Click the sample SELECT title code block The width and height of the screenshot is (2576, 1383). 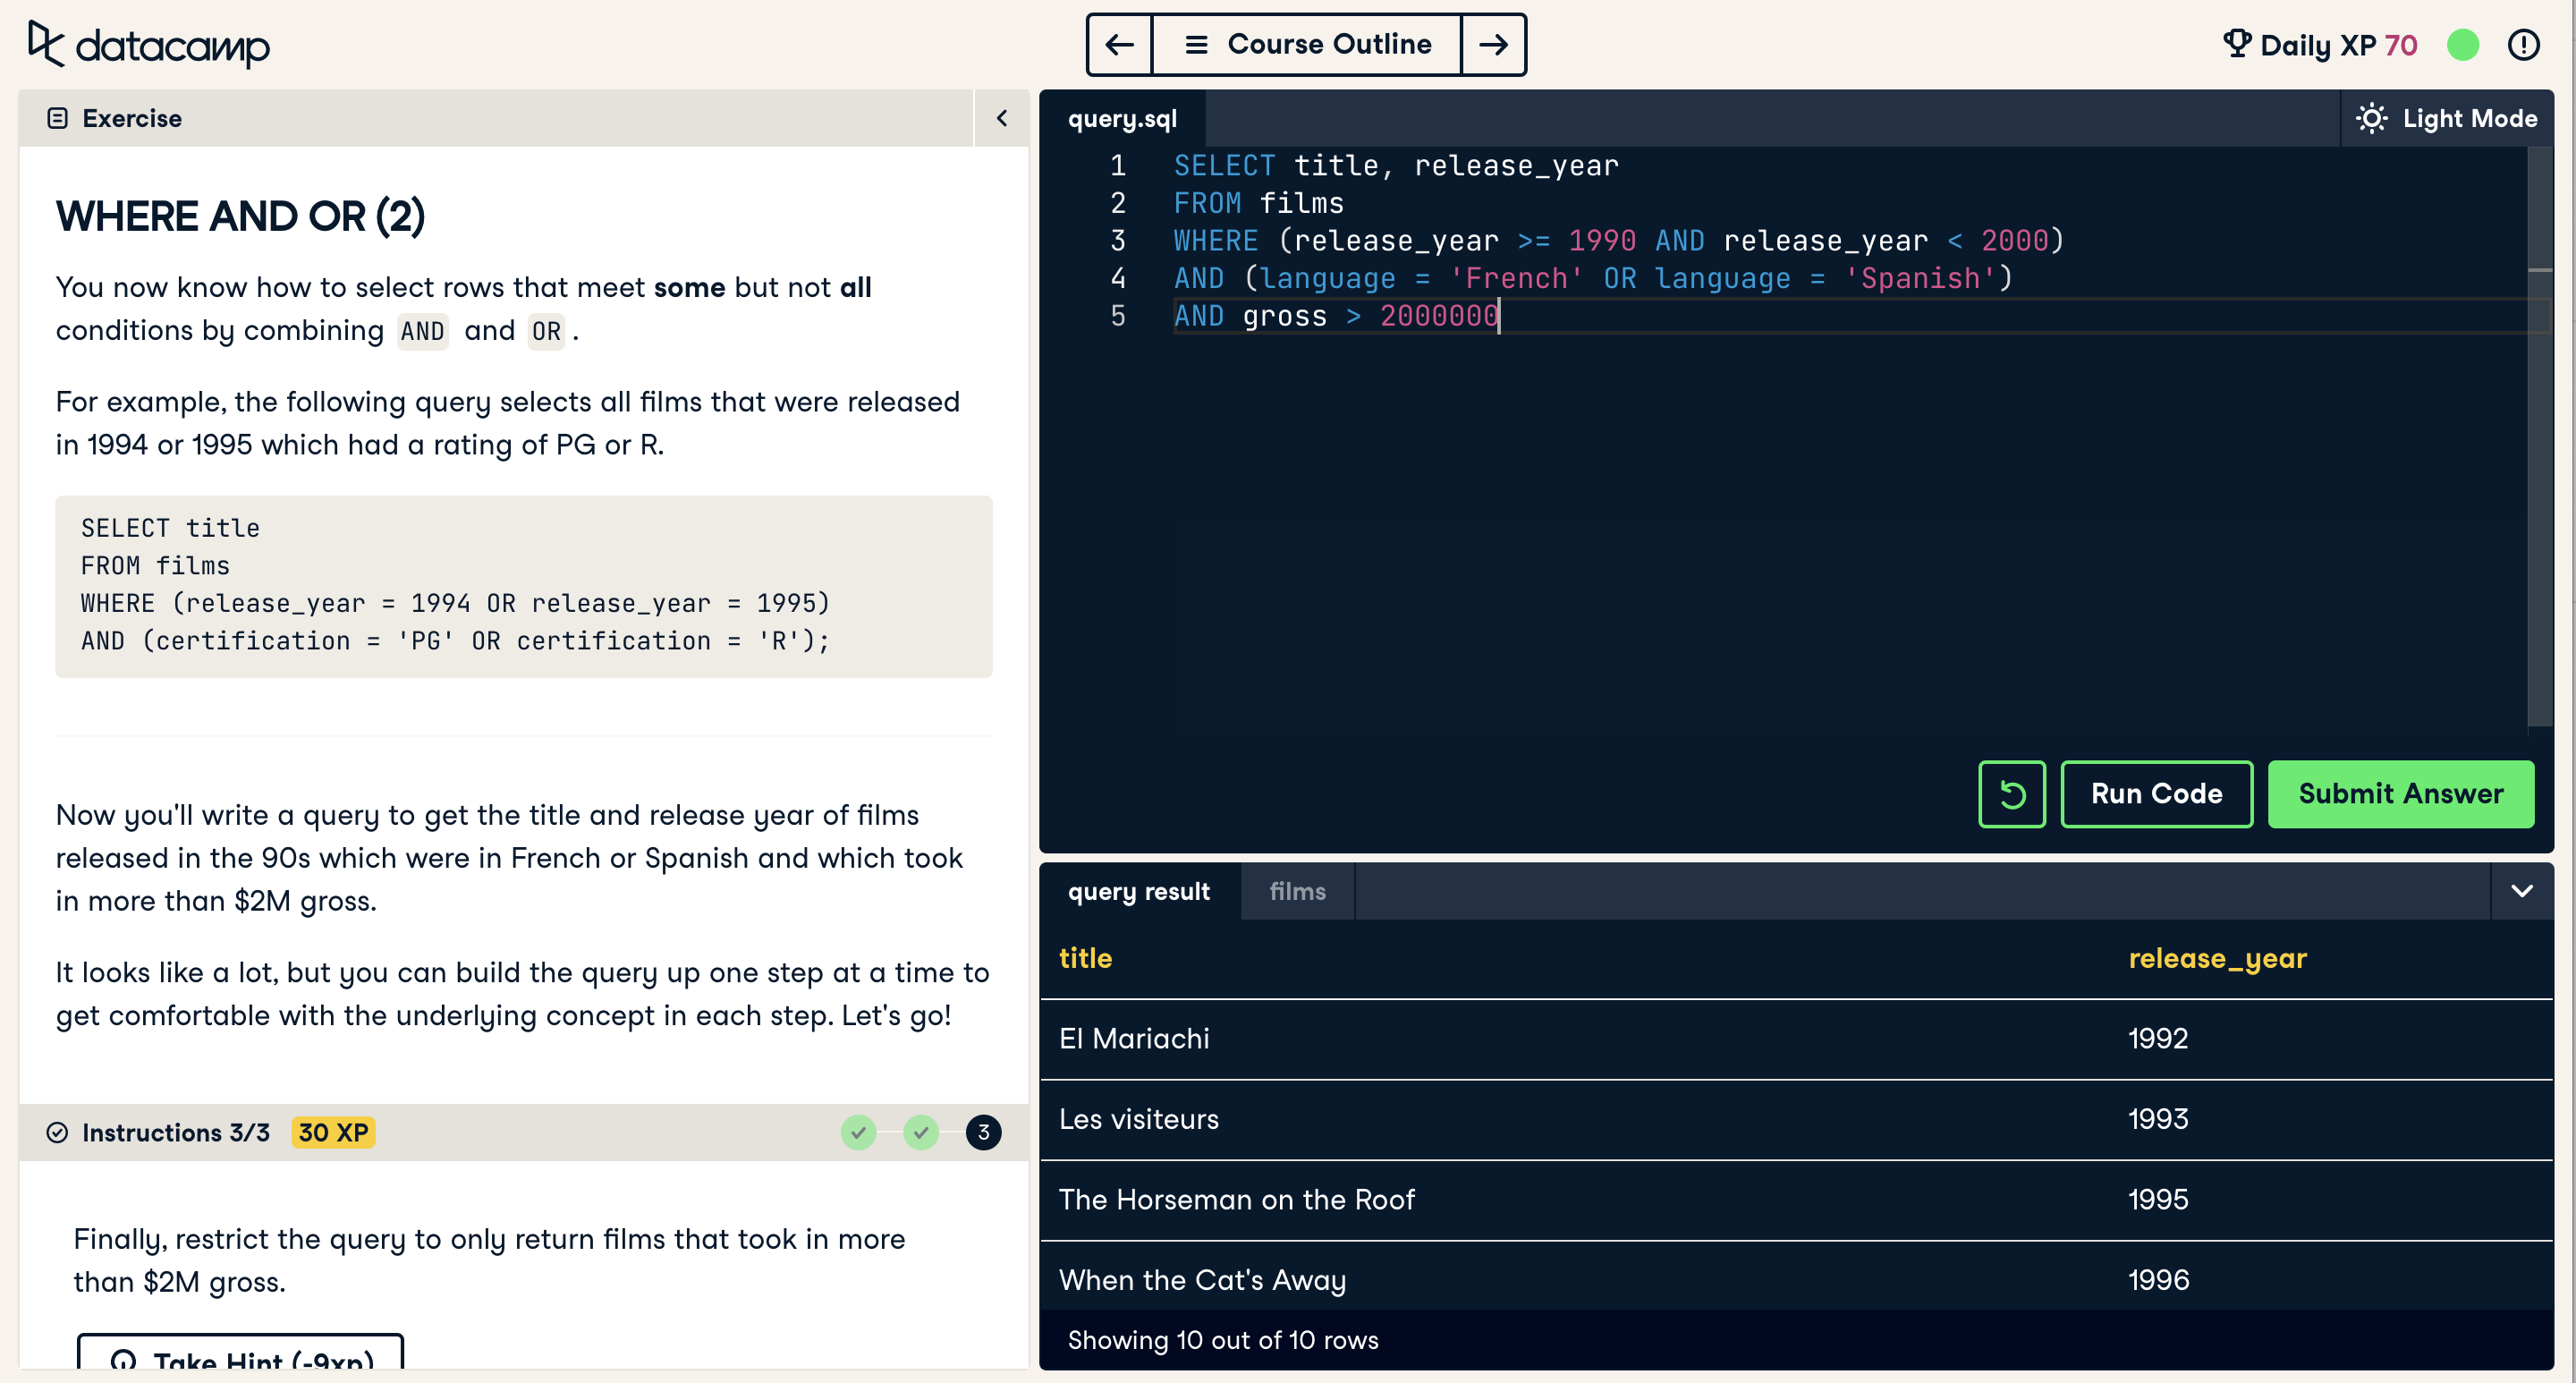[524, 586]
